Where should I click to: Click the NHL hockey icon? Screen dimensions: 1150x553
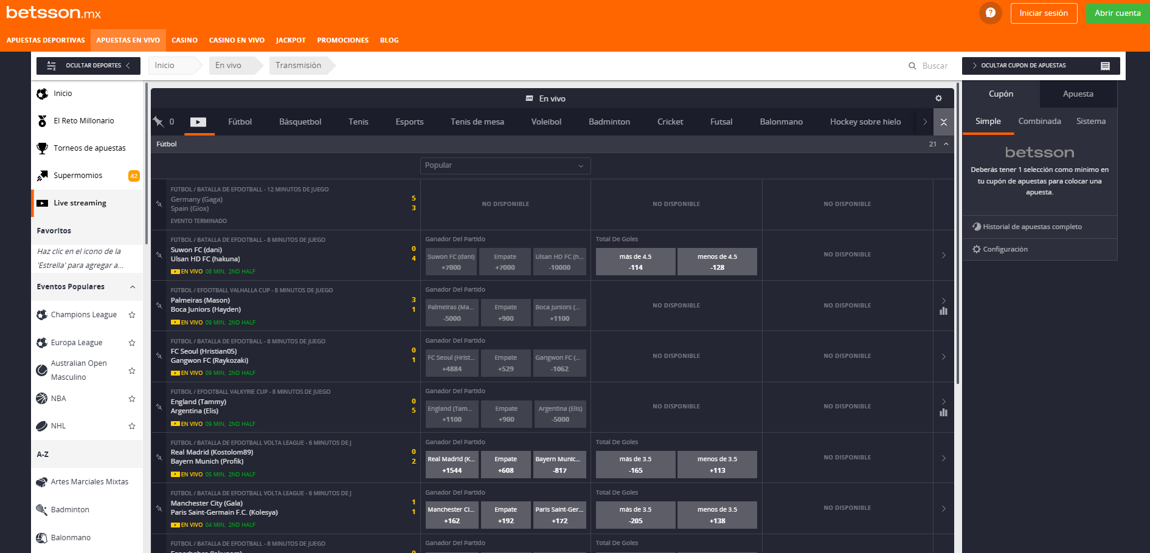[x=41, y=426]
